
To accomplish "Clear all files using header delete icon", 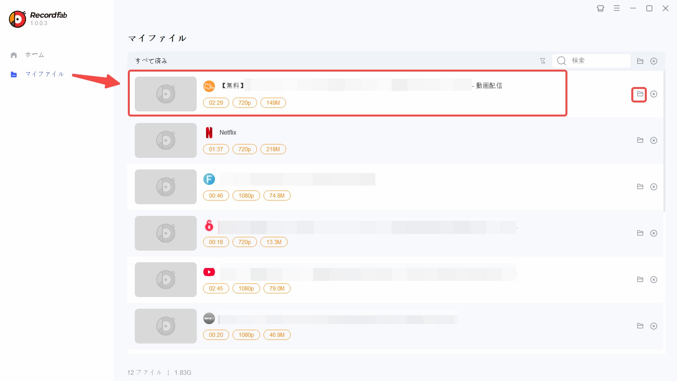I will click(x=653, y=61).
